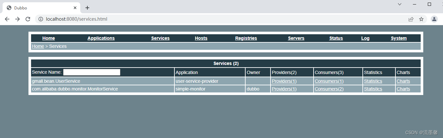
Task: Click the Charts column header
Action: (408, 72)
